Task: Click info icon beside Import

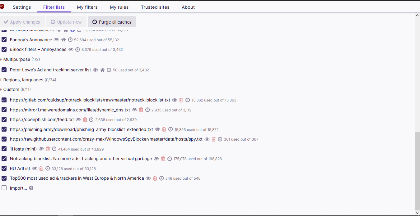Action: (31, 188)
